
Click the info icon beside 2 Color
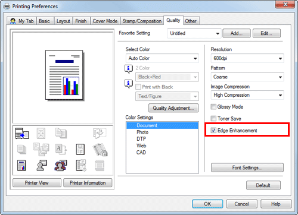tap(128, 69)
